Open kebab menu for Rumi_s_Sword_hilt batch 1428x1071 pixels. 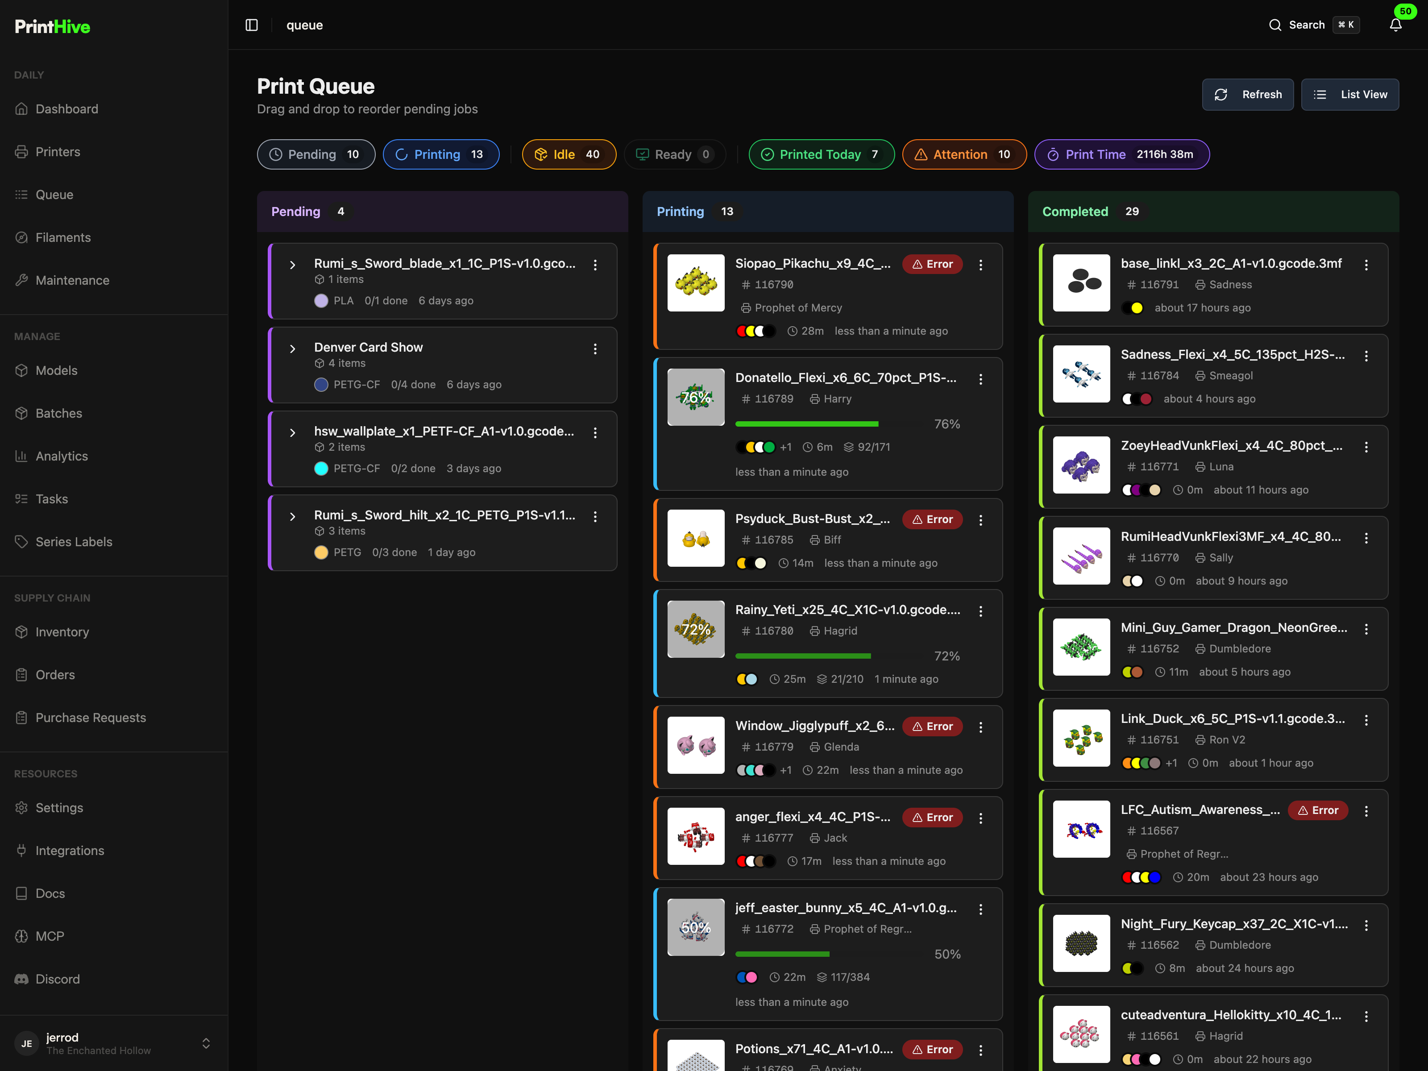[x=595, y=516]
